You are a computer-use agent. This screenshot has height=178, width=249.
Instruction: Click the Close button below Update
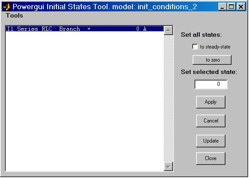click(x=211, y=158)
